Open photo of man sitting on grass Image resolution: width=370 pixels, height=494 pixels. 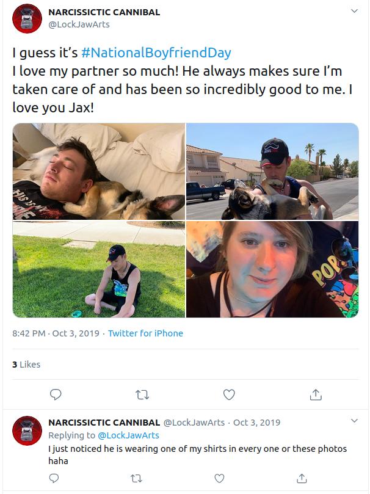[99, 269]
